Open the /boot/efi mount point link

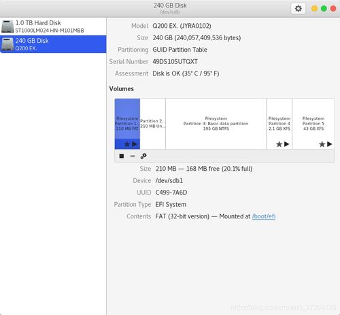pyautogui.click(x=264, y=216)
